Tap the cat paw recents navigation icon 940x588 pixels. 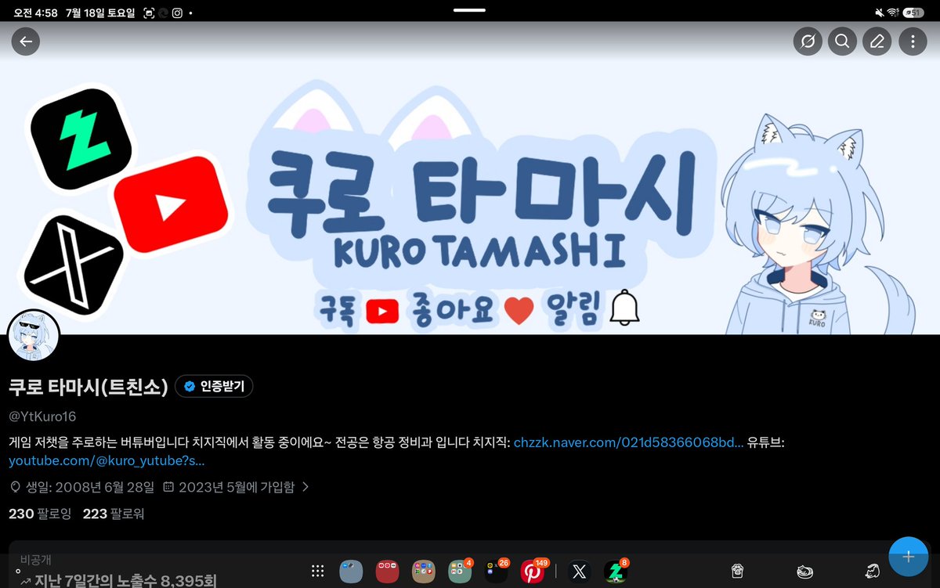point(737,572)
